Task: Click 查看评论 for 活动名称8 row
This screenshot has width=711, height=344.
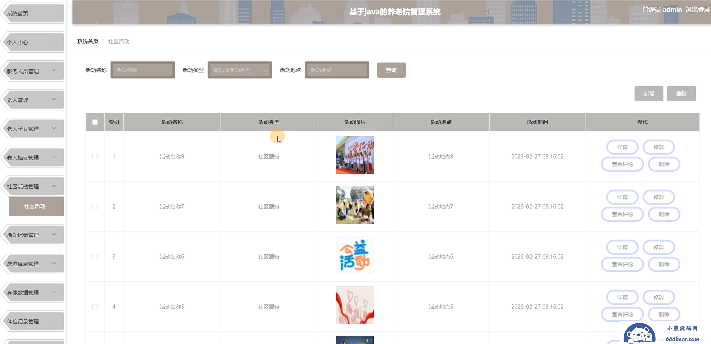Action: (622, 164)
